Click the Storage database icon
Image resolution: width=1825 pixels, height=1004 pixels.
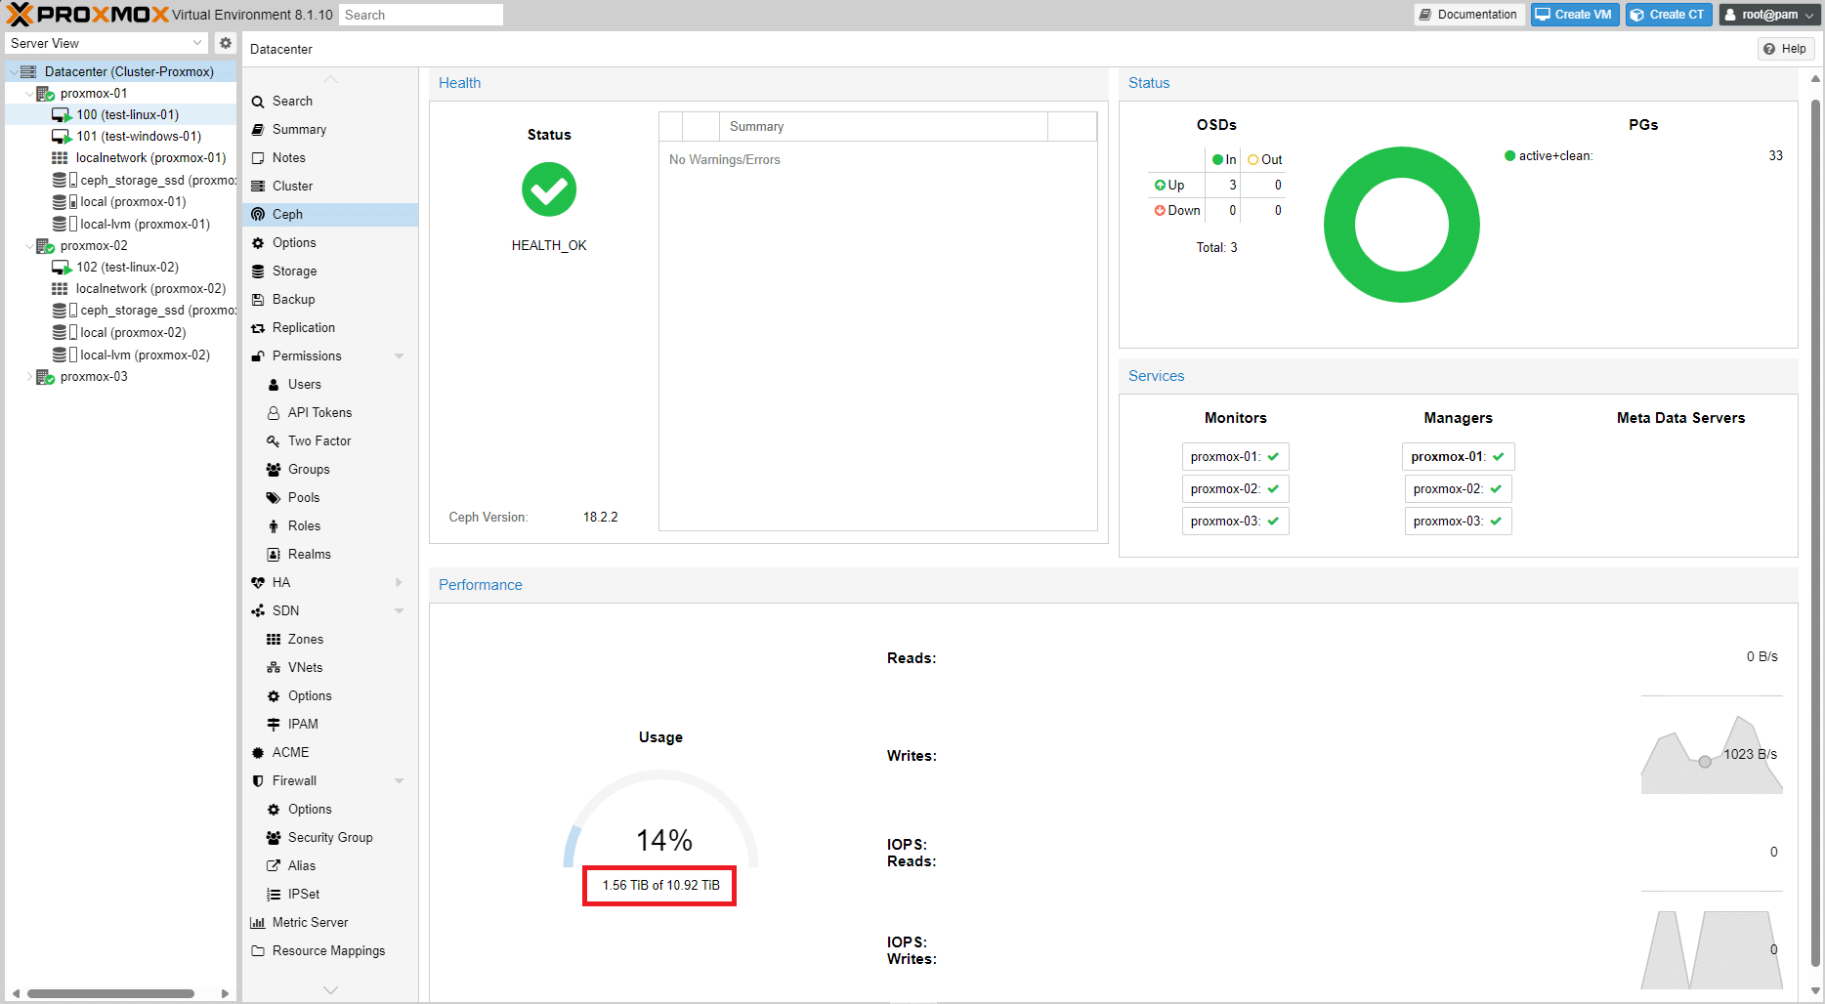(258, 272)
